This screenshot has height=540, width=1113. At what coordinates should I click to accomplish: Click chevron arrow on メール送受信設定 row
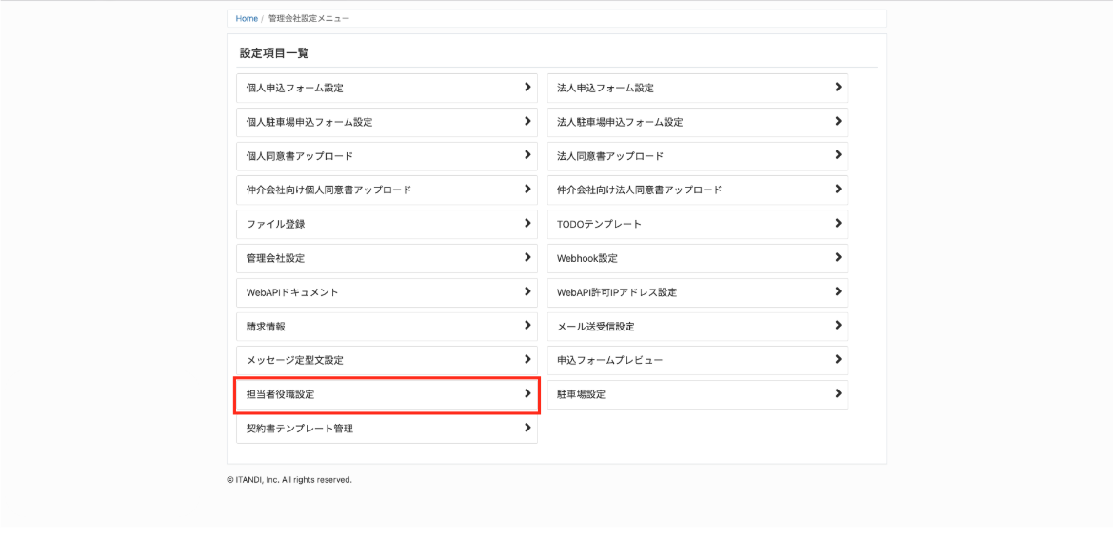[838, 325]
